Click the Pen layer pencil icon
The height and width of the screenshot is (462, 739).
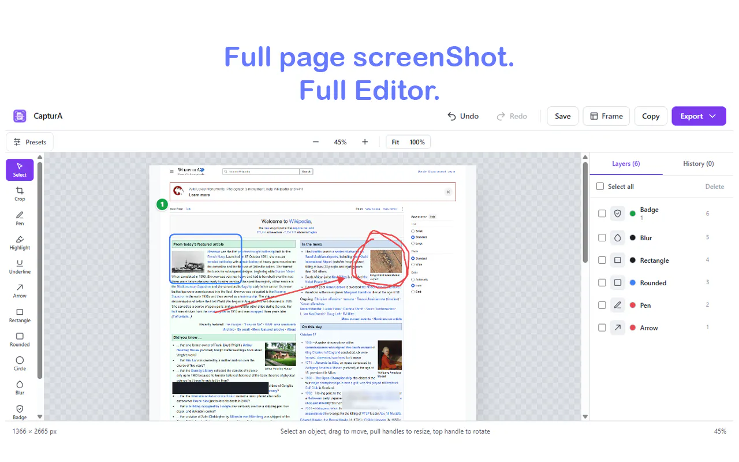coord(618,305)
